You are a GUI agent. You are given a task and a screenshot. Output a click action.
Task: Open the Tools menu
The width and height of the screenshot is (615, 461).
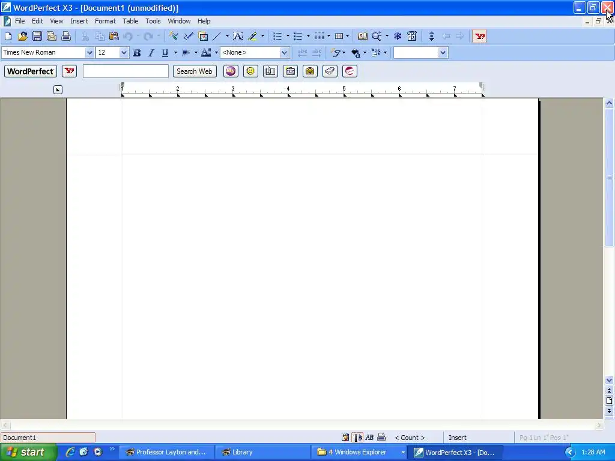[x=153, y=21]
